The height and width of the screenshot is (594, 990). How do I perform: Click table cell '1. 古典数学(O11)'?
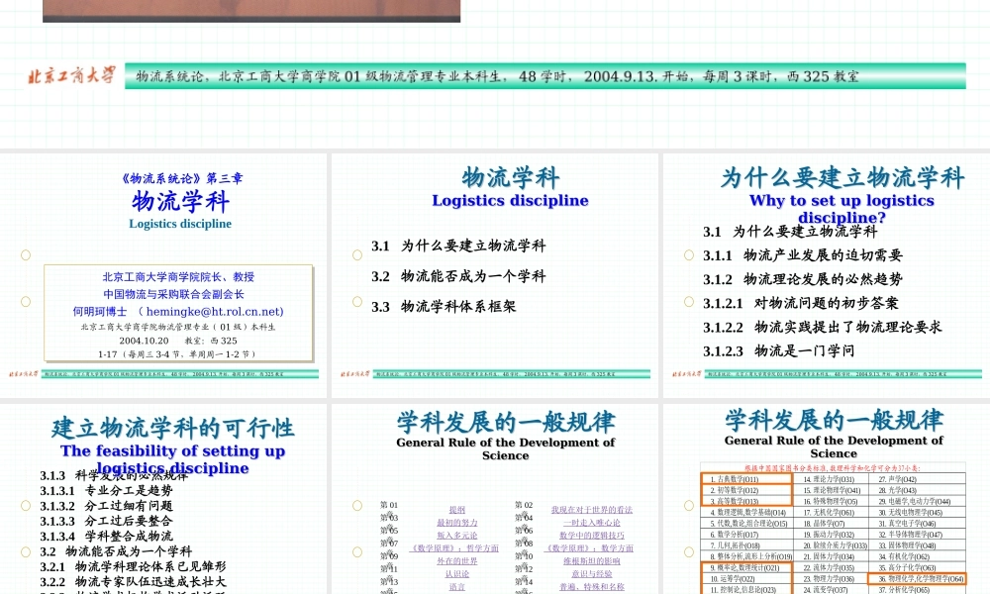click(x=746, y=479)
